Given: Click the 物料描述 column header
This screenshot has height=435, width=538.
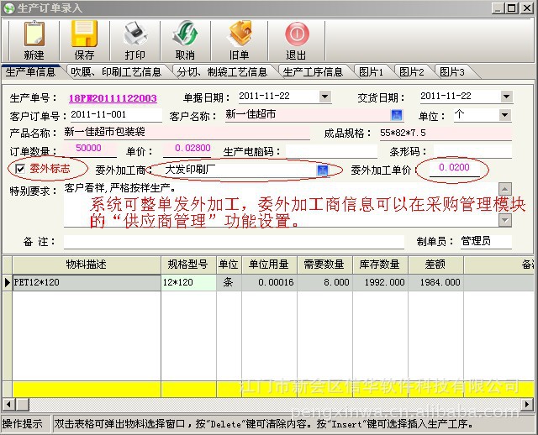Looking at the screenshot, I should pos(87,265).
